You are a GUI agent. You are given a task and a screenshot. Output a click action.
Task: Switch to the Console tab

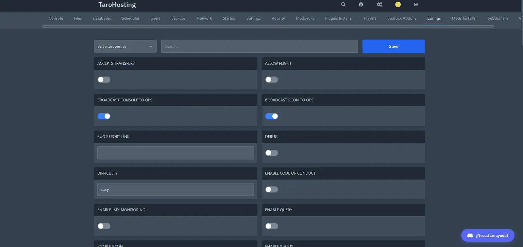pos(56,18)
